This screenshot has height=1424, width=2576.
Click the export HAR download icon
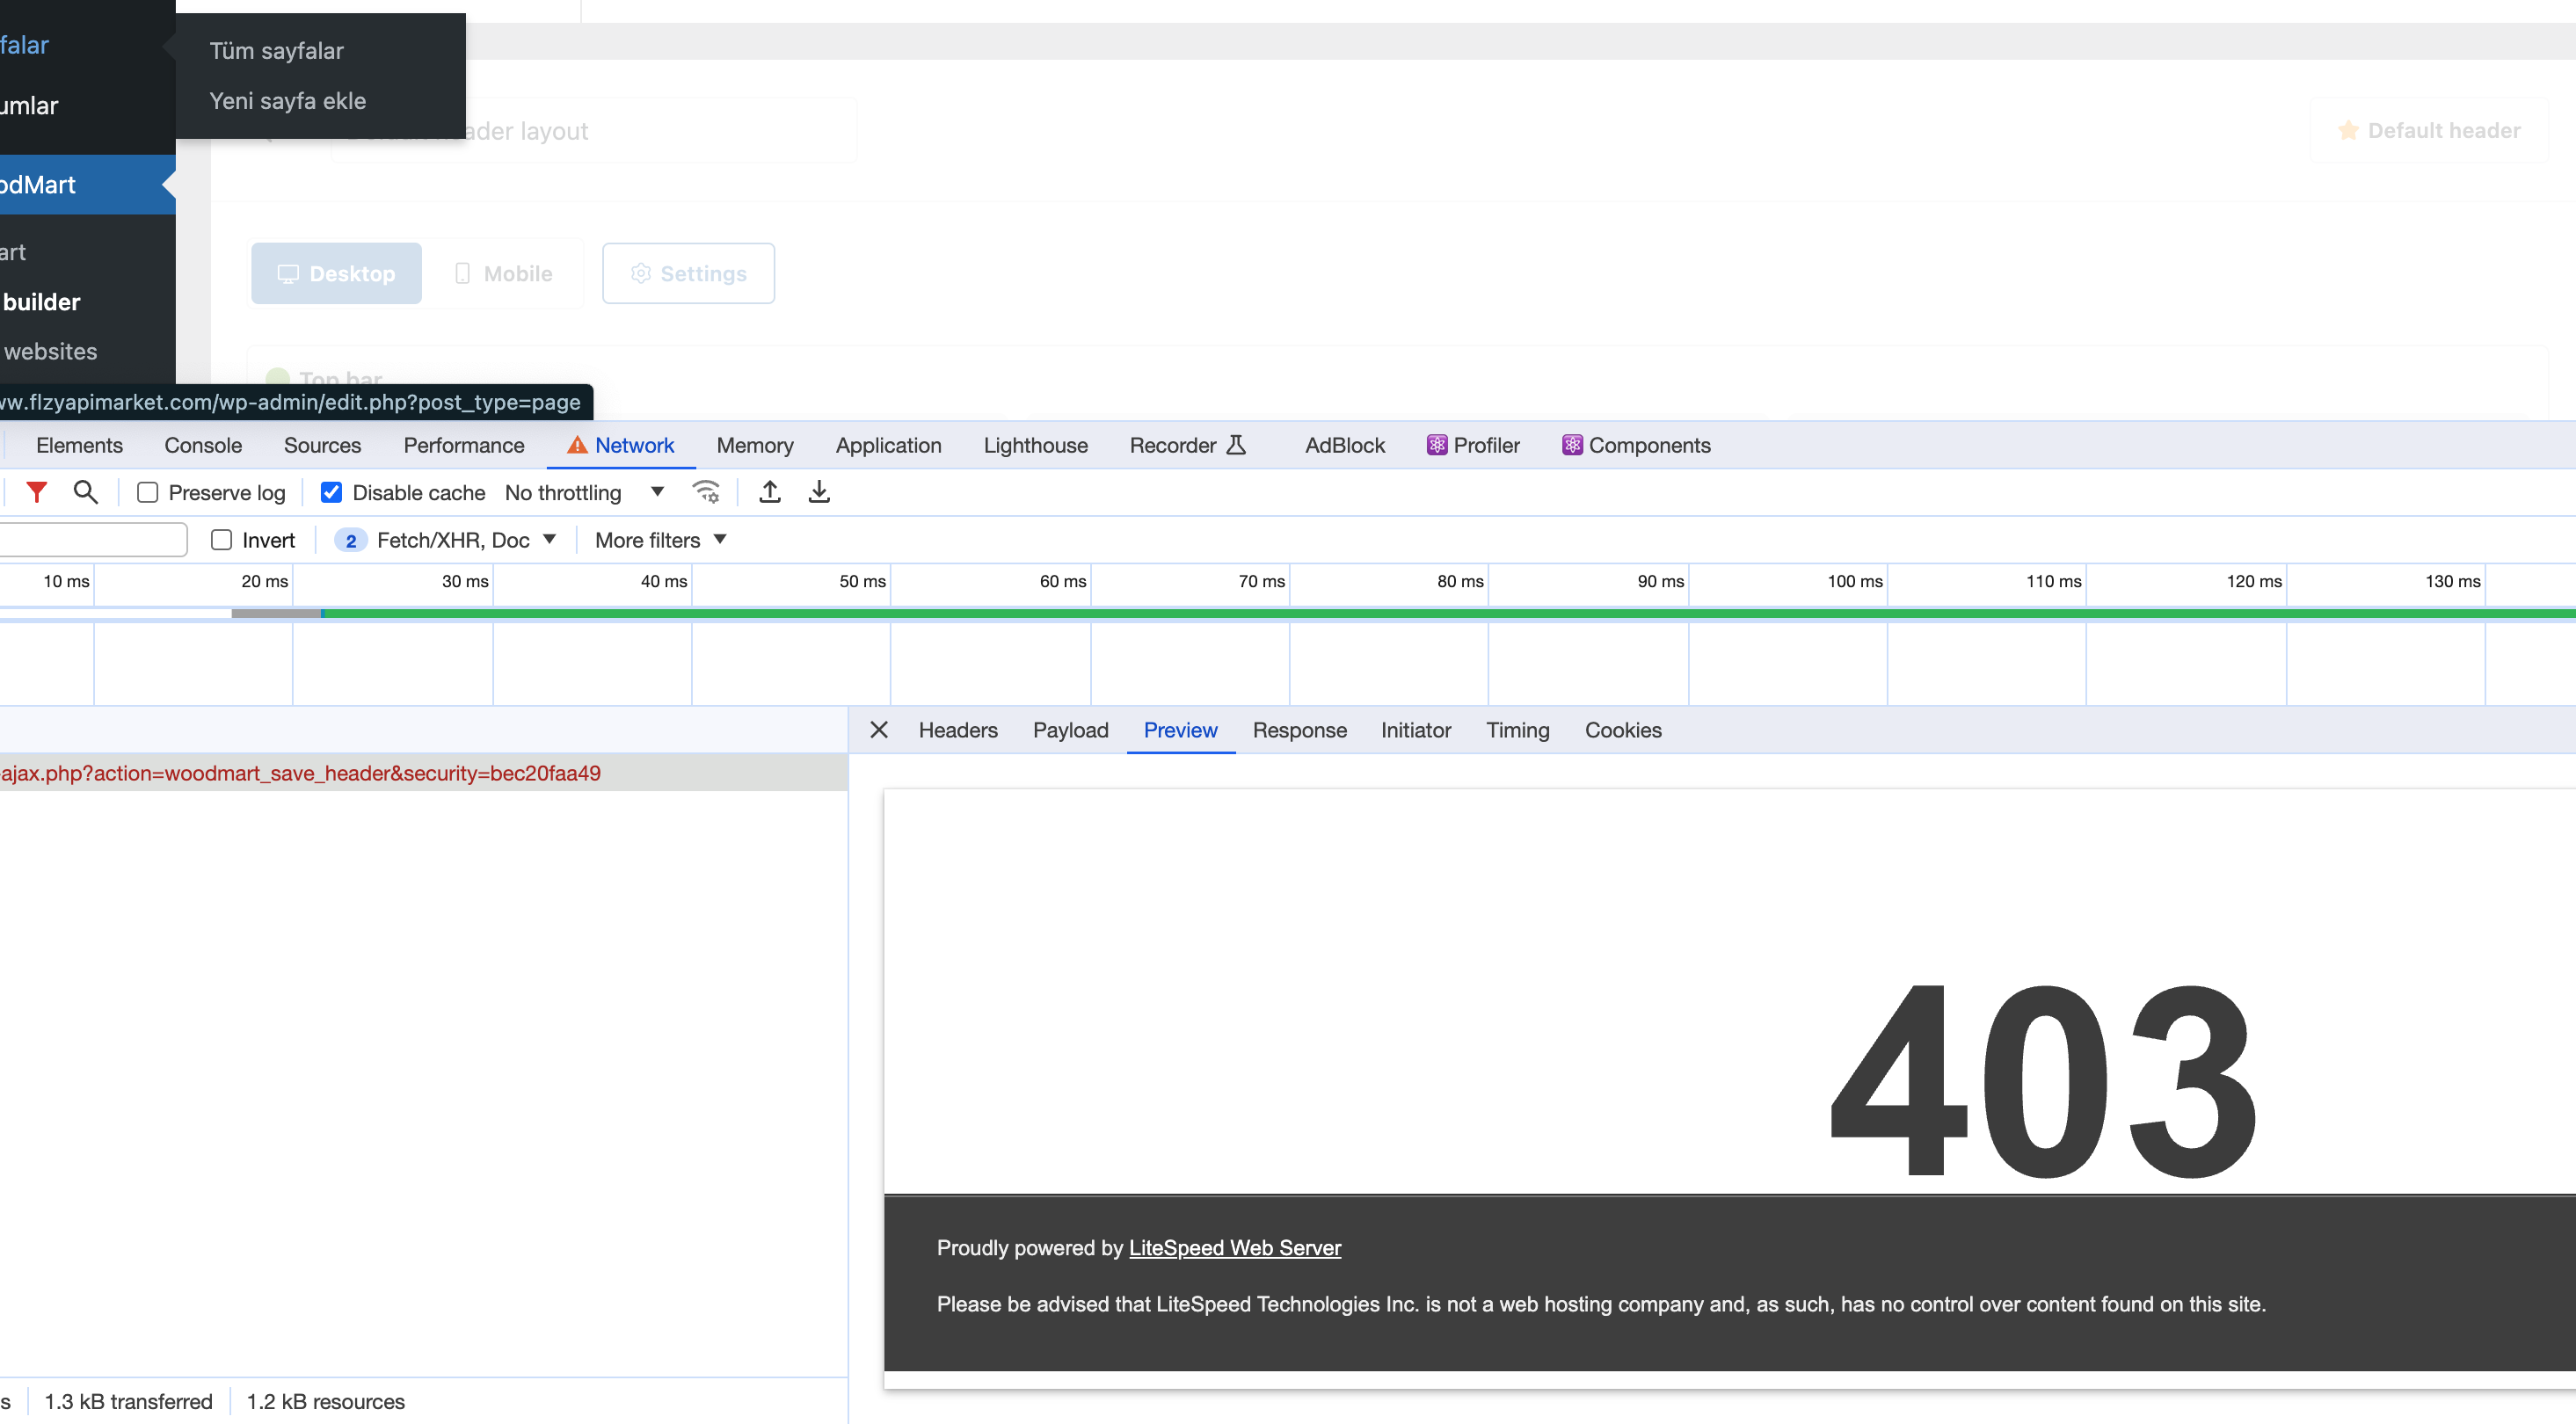click(x=819, y=492)
